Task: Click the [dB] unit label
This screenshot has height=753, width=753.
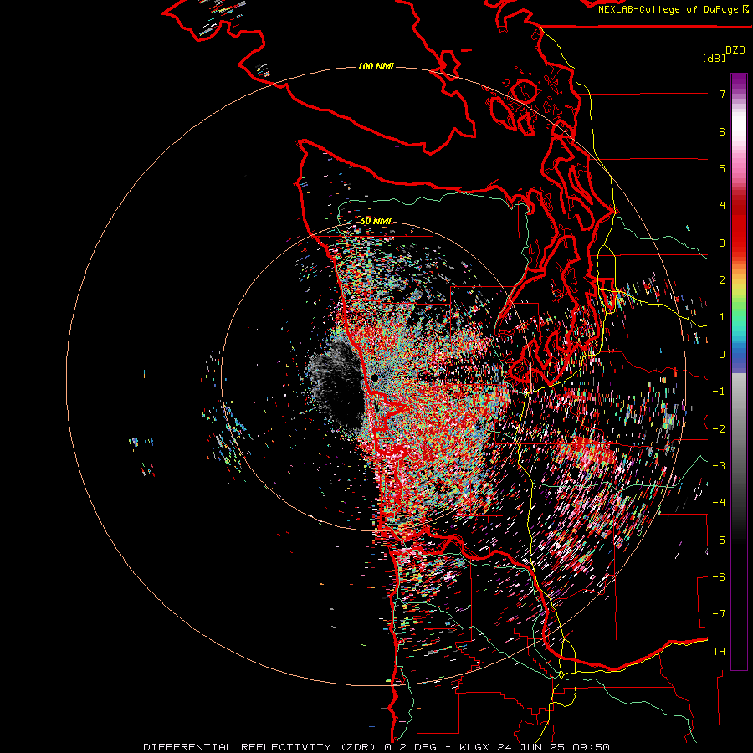Action: (715, 58)
